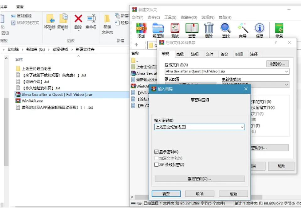This screenshot has height=208, width=301.
Task: Click Organize passwords (整理密码) button
Action: (200, 179)
